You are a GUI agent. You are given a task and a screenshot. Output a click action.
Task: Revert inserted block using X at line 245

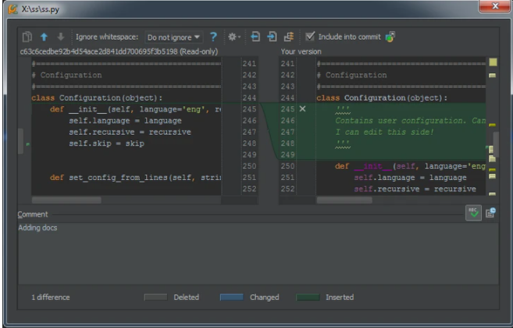[303, 109]
